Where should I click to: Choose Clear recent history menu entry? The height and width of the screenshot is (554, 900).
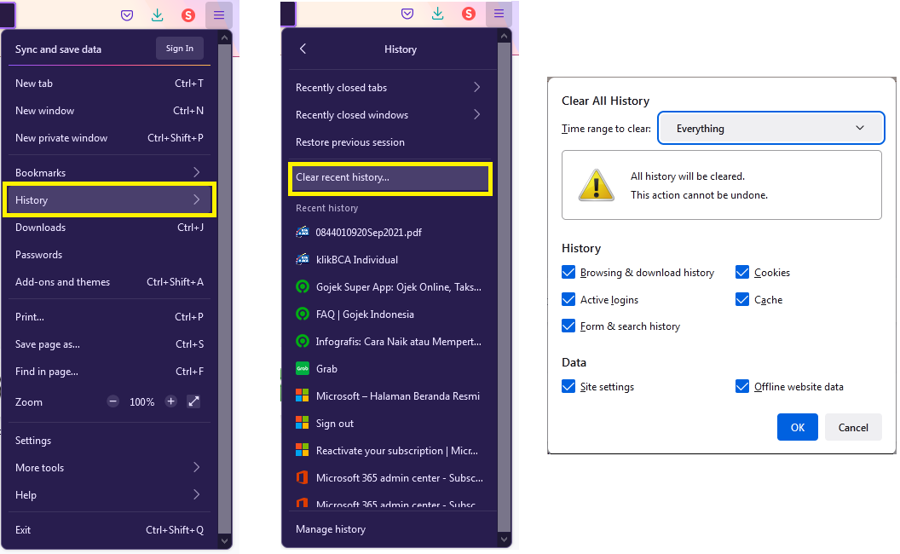(x=389, y=177)
